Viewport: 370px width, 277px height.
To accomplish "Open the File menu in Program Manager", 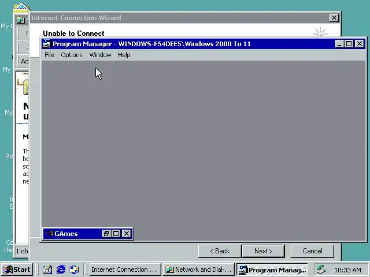I will [49, 55].
